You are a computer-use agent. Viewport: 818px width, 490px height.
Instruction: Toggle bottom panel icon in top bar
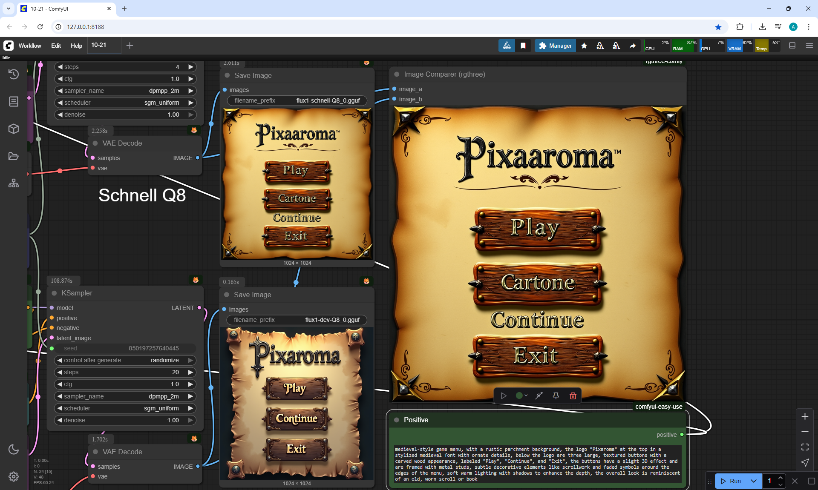coord(792,46)
